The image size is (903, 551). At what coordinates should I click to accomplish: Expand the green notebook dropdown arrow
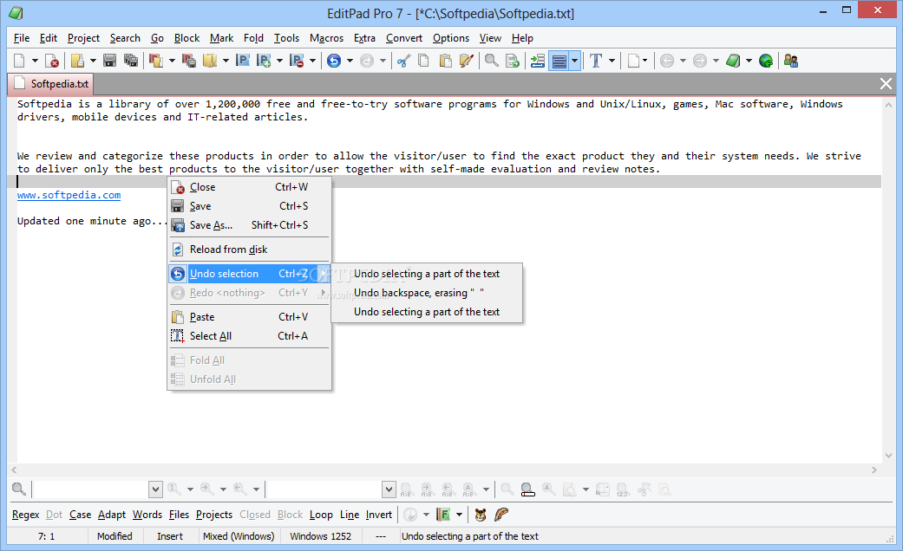749,61
